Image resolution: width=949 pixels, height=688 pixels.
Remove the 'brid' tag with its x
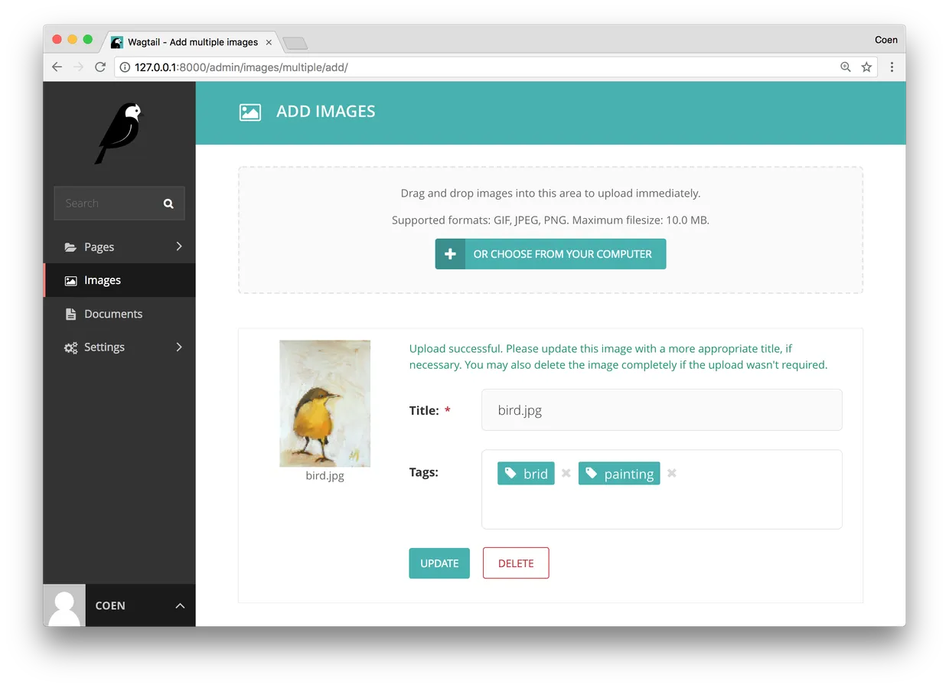point(566,473)
